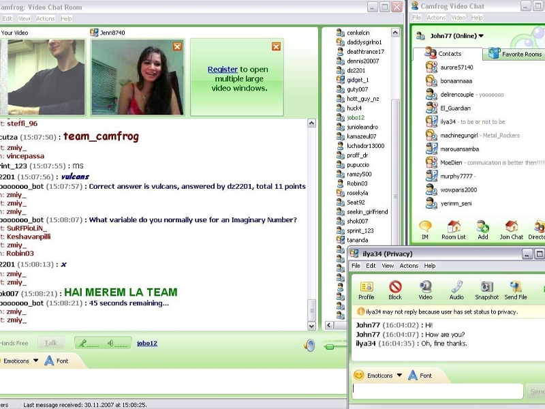This screenshot has width=545, height=409.
Task: Click Send File in the ilya34 window
Action: 516,290
